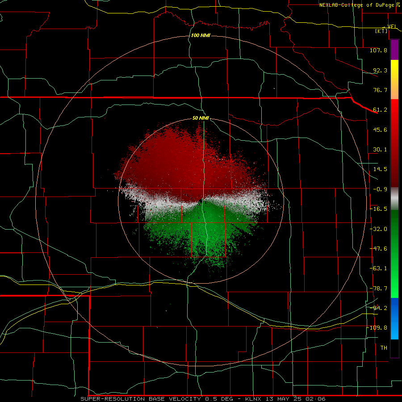The height and width of the screenshot is (402, 402).
Task: Click the SUPER-RESOLUTION BASE VELOCITY caption text
Action: point(141,399)
